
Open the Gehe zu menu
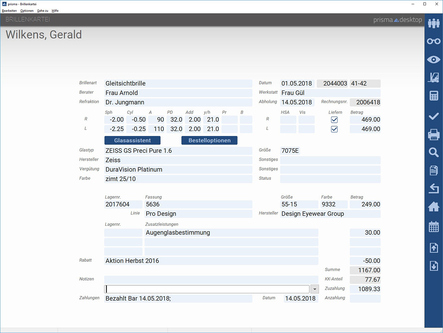click(43, 11)
